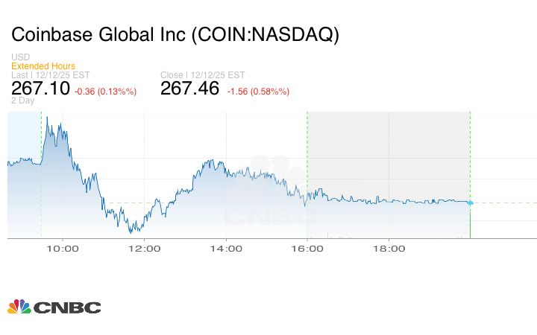Click the gray after-hours shaded chart region
The image size is (537, 335).
[x=388, y=149]
